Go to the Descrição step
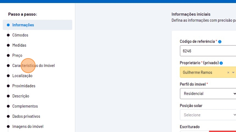This screenshot has height=132, width=236. [x=21, y=96]
